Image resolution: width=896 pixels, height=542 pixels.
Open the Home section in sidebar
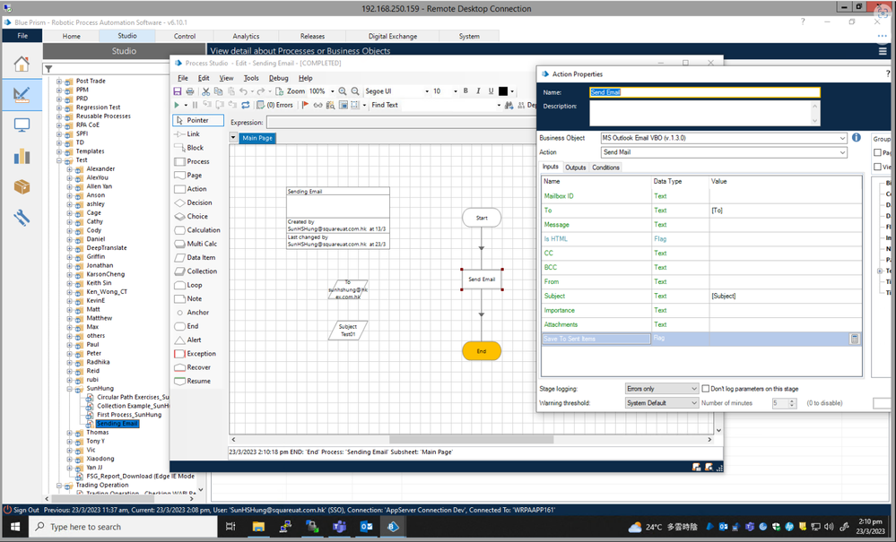(x=22, y=64)
